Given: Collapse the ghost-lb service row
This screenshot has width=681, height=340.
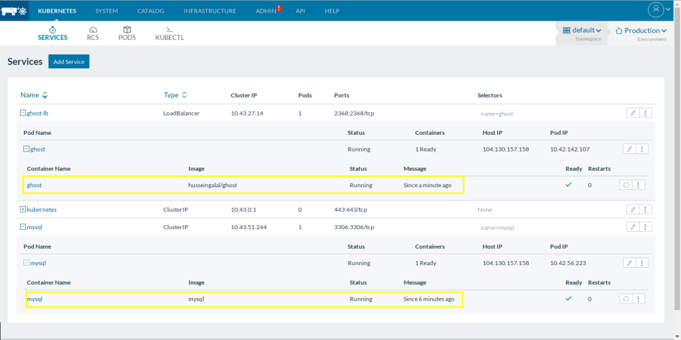Looking at the screenshot, I should point(23,113).
